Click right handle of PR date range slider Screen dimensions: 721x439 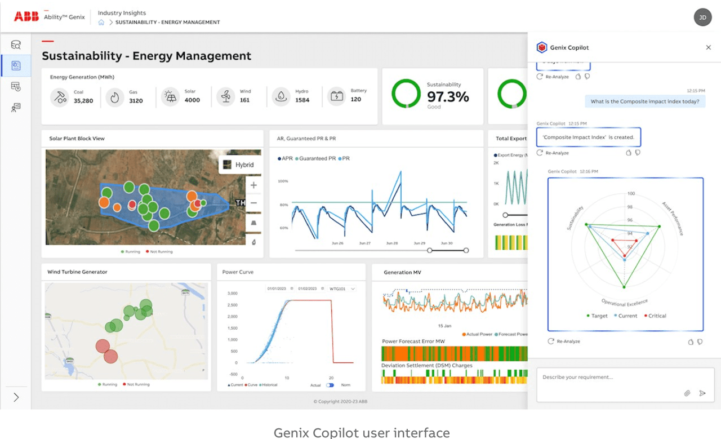point(466,250)
